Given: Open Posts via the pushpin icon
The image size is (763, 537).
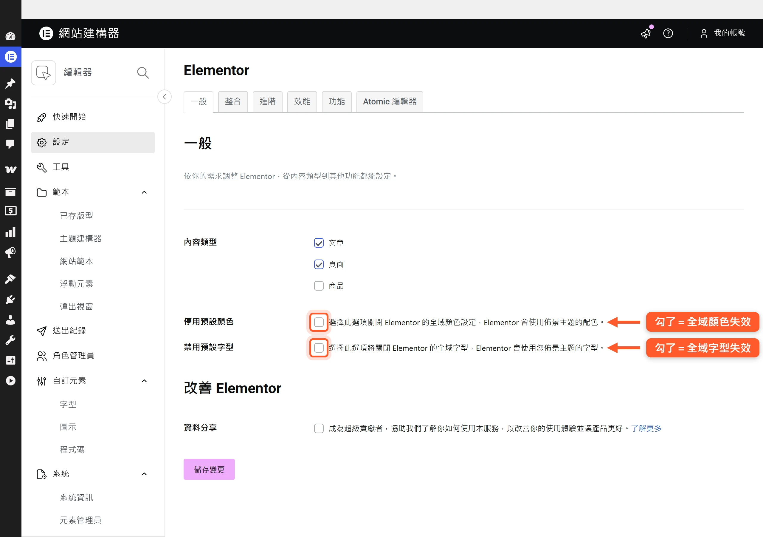Looking at the screenshot, I should point(10,83).
